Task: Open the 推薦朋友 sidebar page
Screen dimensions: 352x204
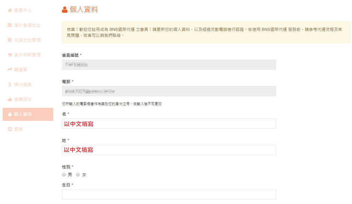Action: (x=23, y=99)
